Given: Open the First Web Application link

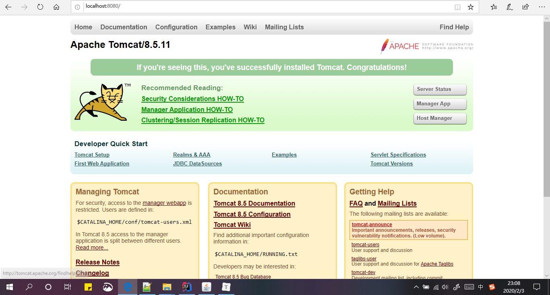Looking at the screenshot, I should click(102, 163).
